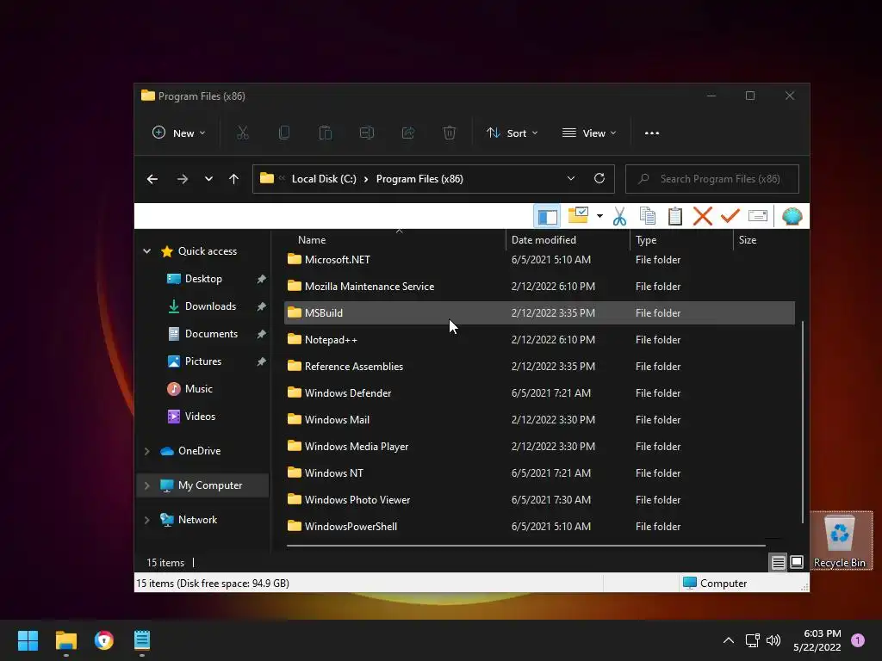Click the scissors Cut icon in the classic toolbar

tap(619, 216)
